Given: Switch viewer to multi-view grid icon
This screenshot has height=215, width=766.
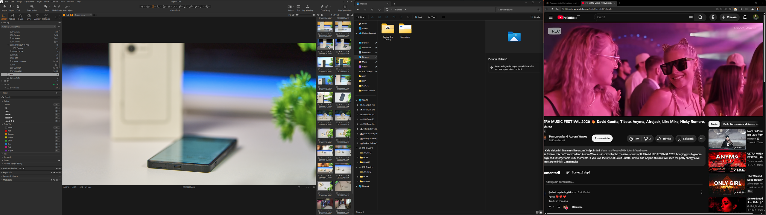Looking at the screenshot, I should pyautogui.click(x=64, y=15).
